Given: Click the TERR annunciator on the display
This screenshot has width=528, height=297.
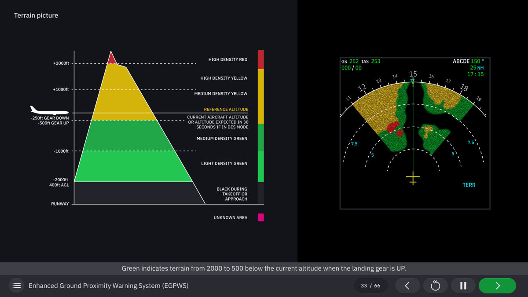Looking at the screenshot, I should [469, 185].
